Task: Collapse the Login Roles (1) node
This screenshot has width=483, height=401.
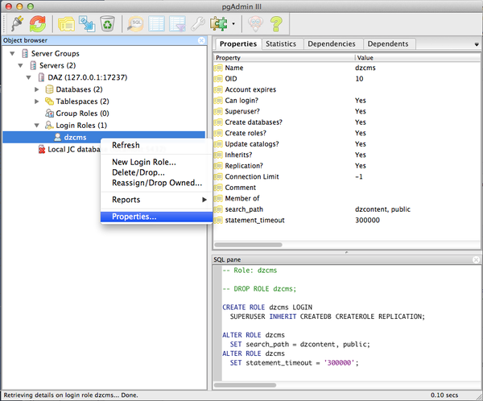Action: pos(37,126)
